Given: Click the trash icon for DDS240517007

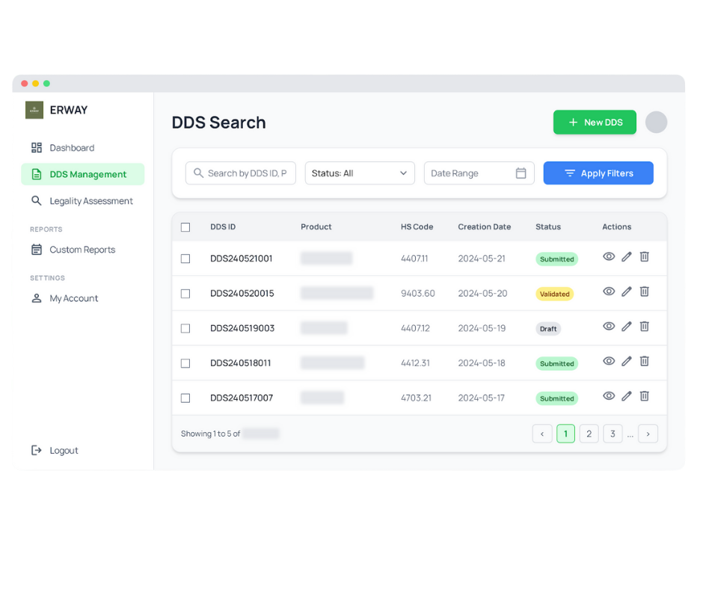Looking at the screenshot, I should click(x=644, y=396).
